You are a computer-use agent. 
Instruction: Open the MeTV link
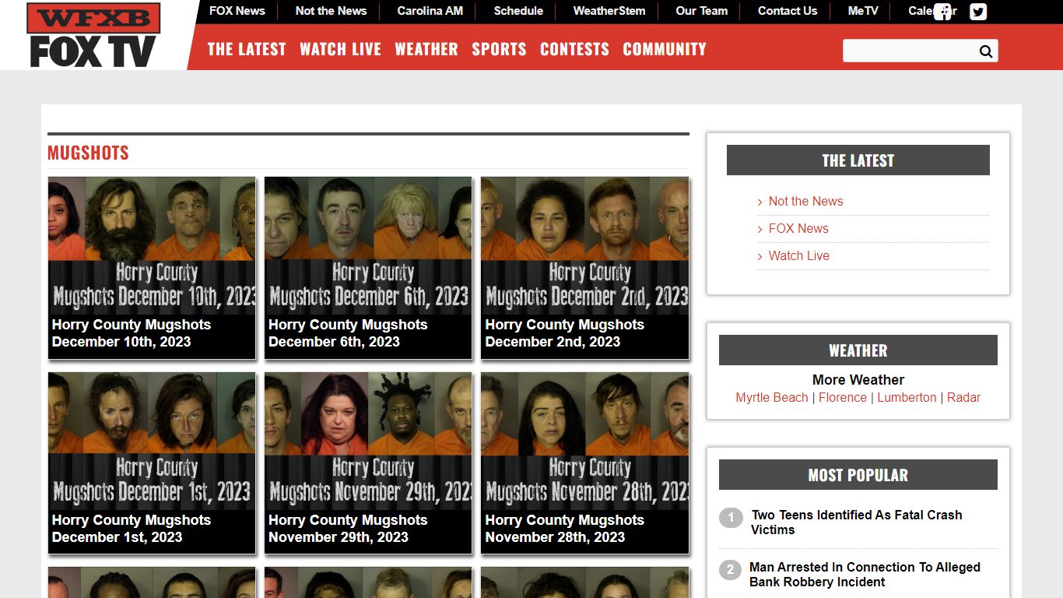[863, 11]
